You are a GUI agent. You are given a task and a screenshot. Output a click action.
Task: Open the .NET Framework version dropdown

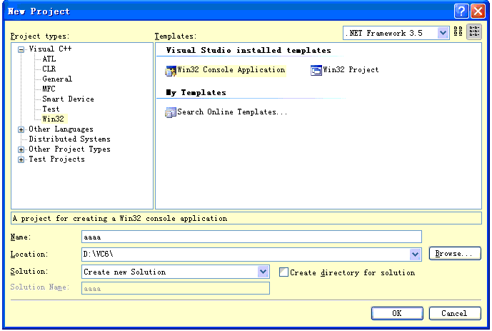tap(443, 33)
